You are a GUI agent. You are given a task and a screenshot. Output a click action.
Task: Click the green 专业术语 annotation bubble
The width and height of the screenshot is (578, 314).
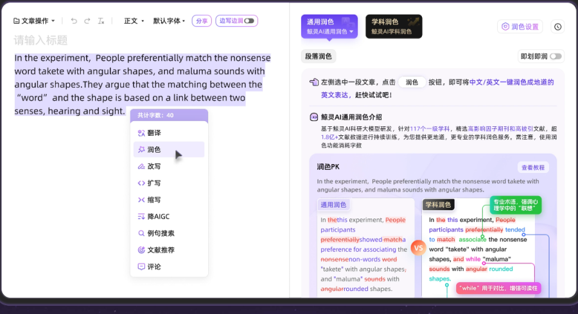point(515,205)
